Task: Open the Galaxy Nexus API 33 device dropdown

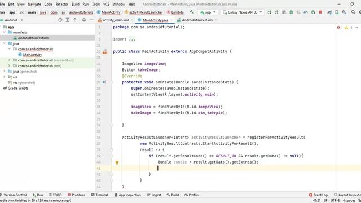Action: coord(243,12)
